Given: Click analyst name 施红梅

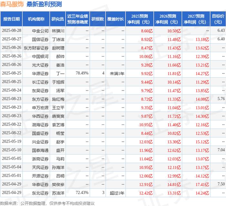Looking at the screenshot, I should [58, 99].
